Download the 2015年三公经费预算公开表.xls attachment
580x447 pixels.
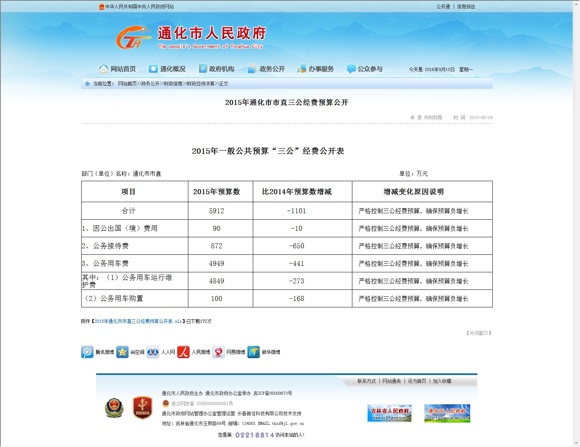point(138,322)
